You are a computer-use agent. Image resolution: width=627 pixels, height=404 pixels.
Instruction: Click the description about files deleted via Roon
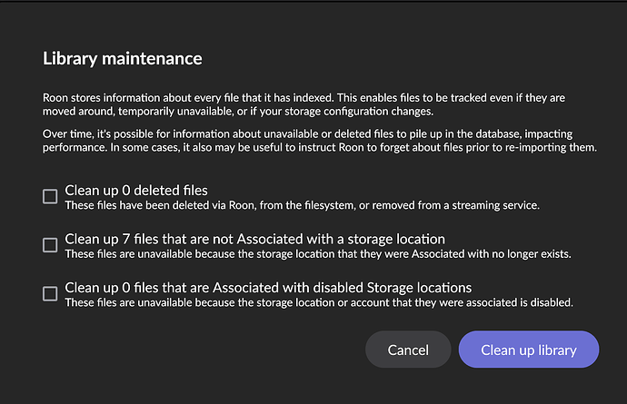pos(303,205)
